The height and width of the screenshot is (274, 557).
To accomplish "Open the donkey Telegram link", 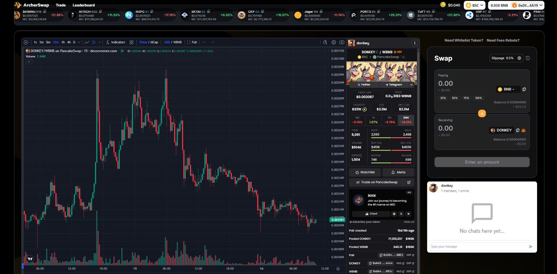I will (393, 85).
